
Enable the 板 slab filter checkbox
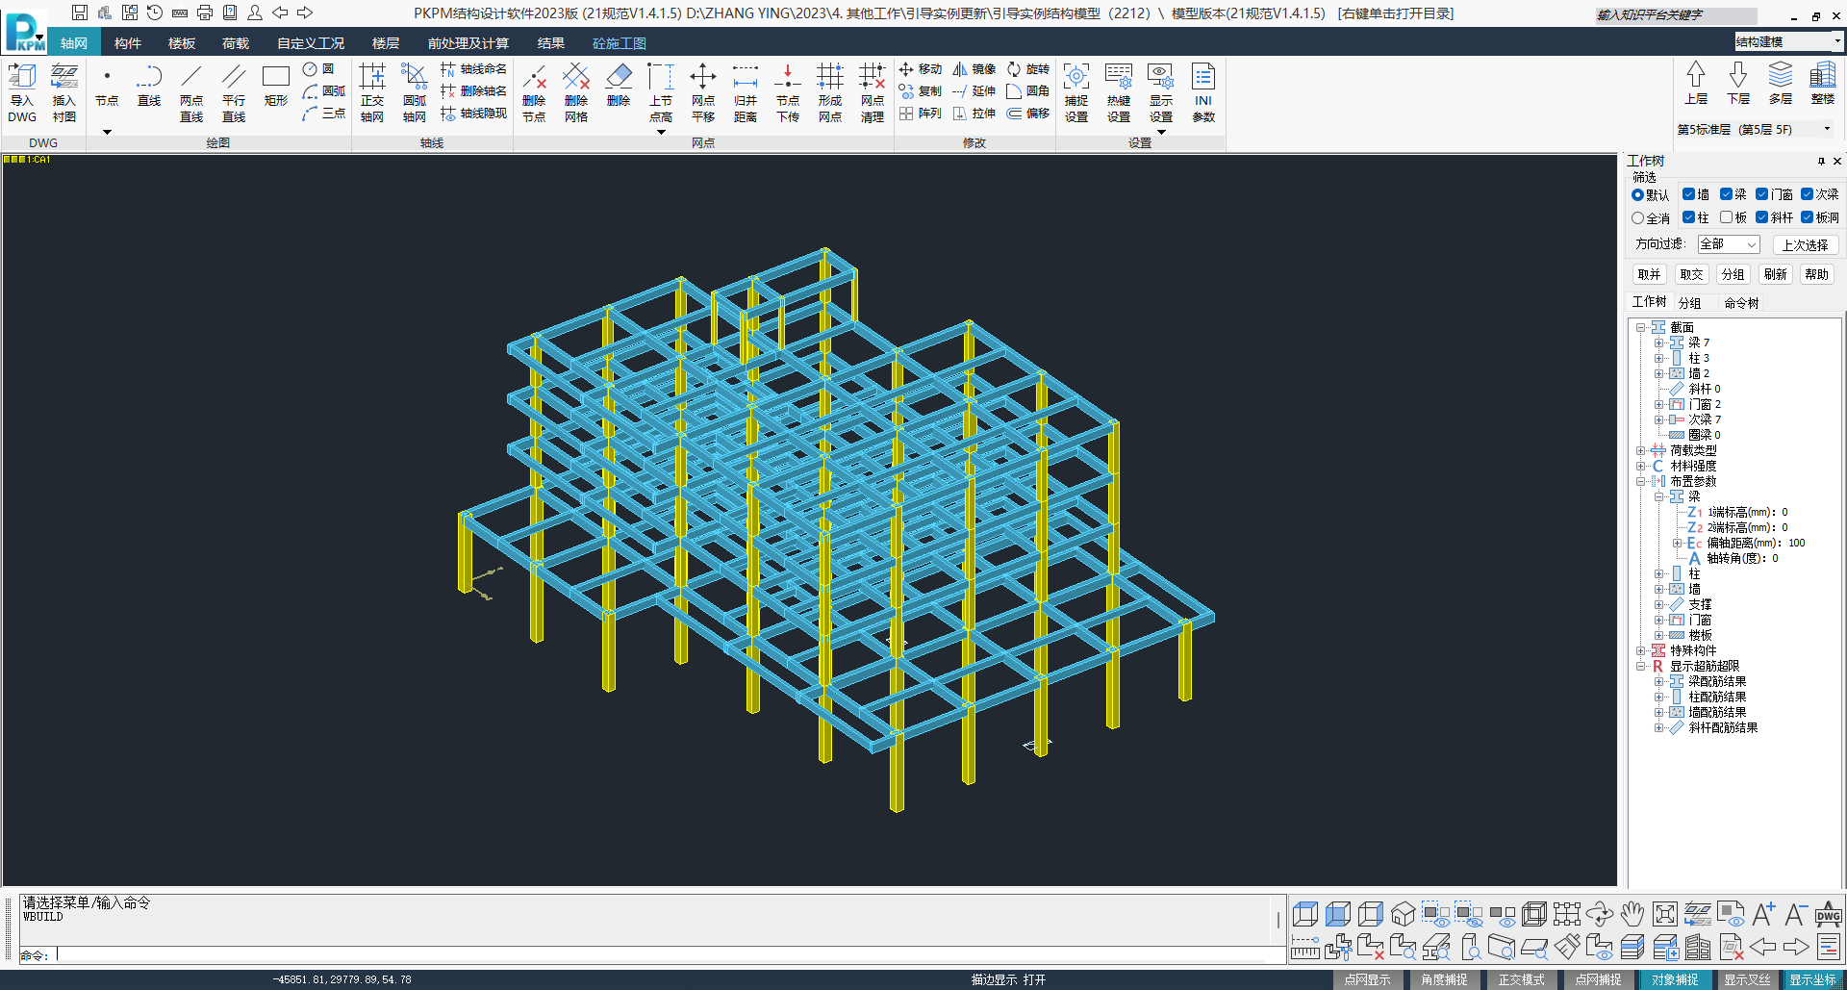coord(1726,217)
